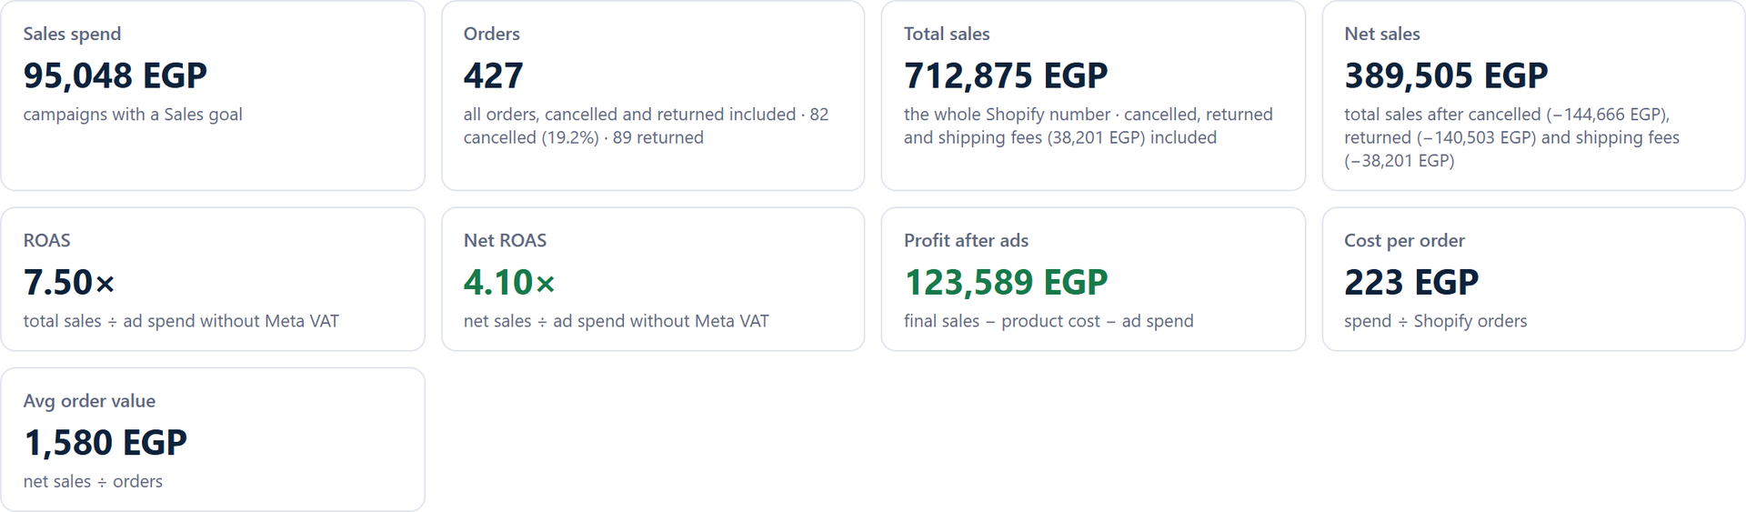Image resolution: width=1746 pixels, height=512 pixels.
Task: Open the Orders metric card
Action: [x=653, y=95]
